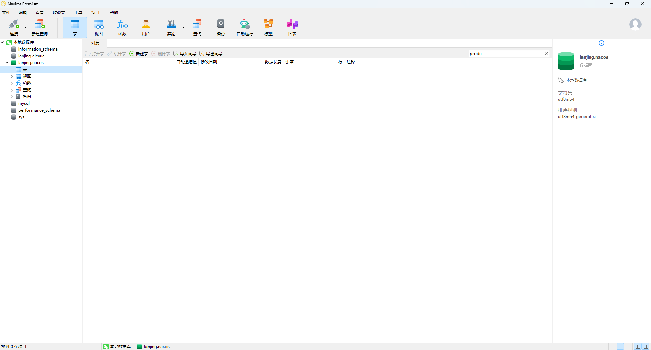The height and width of the screenshot is (350, 651).
Task: Switch to list view in status bar
Action: pos(613,346)
